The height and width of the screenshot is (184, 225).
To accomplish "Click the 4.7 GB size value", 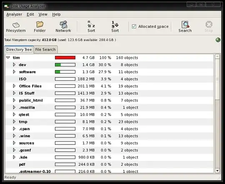I will 88,57.
